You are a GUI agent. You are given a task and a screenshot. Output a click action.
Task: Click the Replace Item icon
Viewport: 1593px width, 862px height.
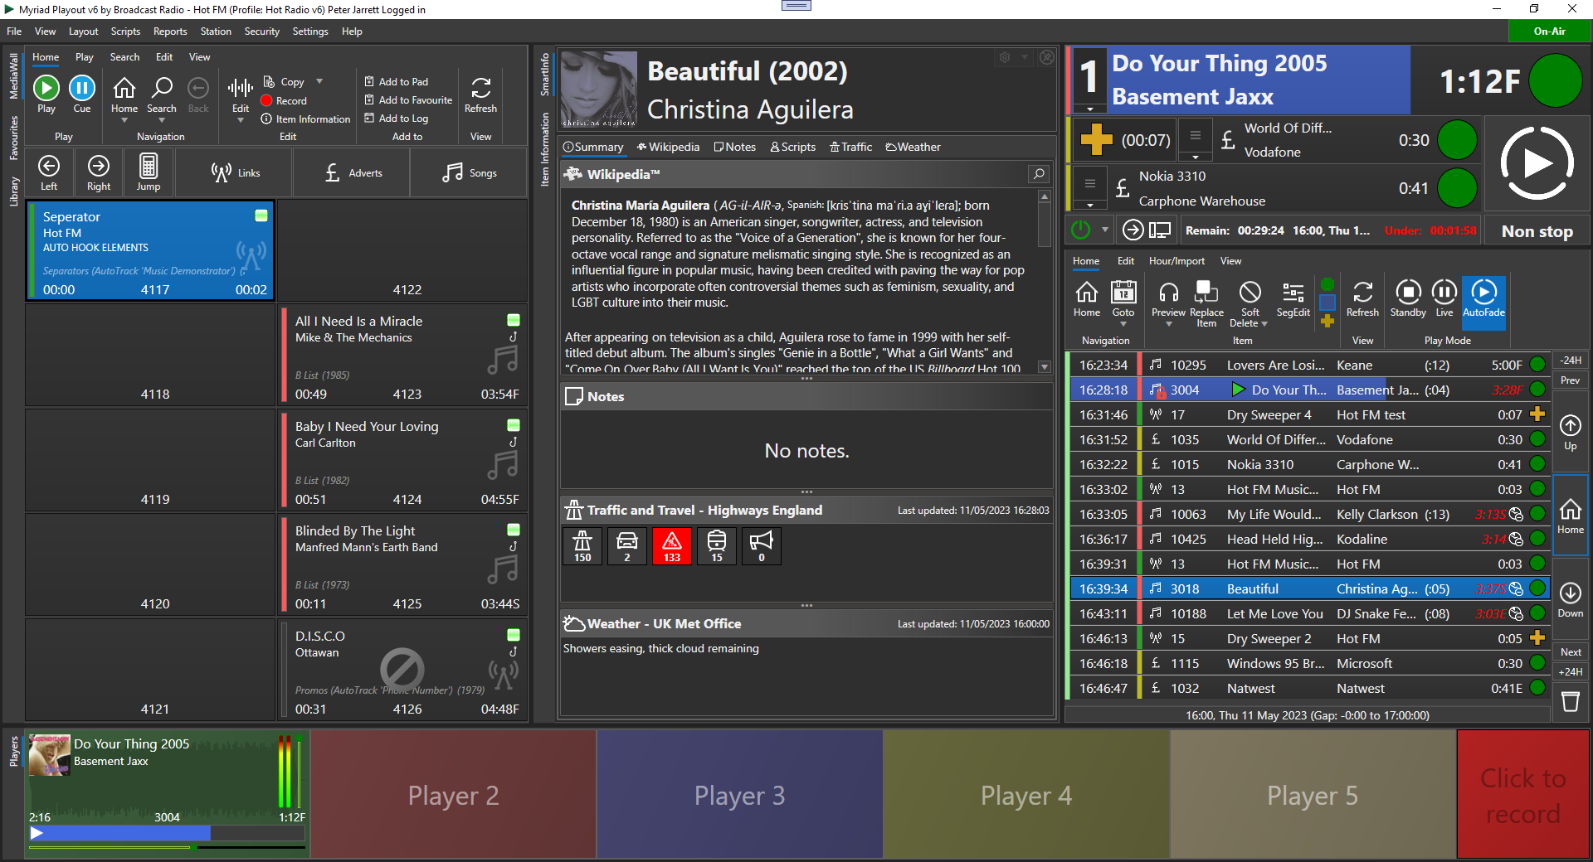[x=1206, y=292]
